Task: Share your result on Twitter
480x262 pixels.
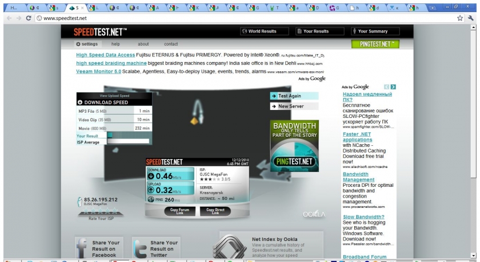Action: click(156, 248)
